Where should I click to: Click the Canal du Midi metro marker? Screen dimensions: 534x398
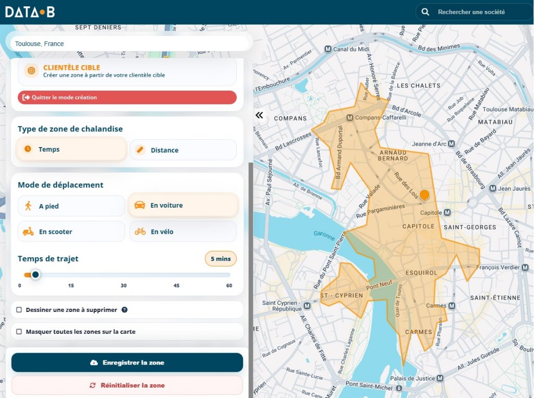327,49
